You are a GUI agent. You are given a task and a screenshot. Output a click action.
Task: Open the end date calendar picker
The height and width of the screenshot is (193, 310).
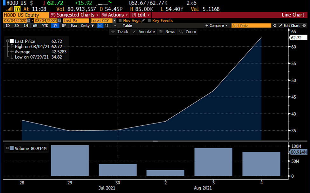pyautogui.click(x=59, y=21)
